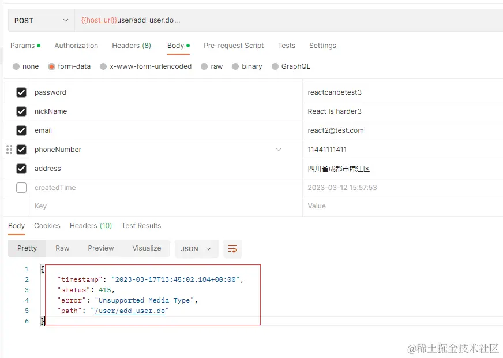Image resolution: width=503 pixels, height=358 pixels.
Task: Follow the /user/add_user.do path link
Action: (x=130, y=311)
